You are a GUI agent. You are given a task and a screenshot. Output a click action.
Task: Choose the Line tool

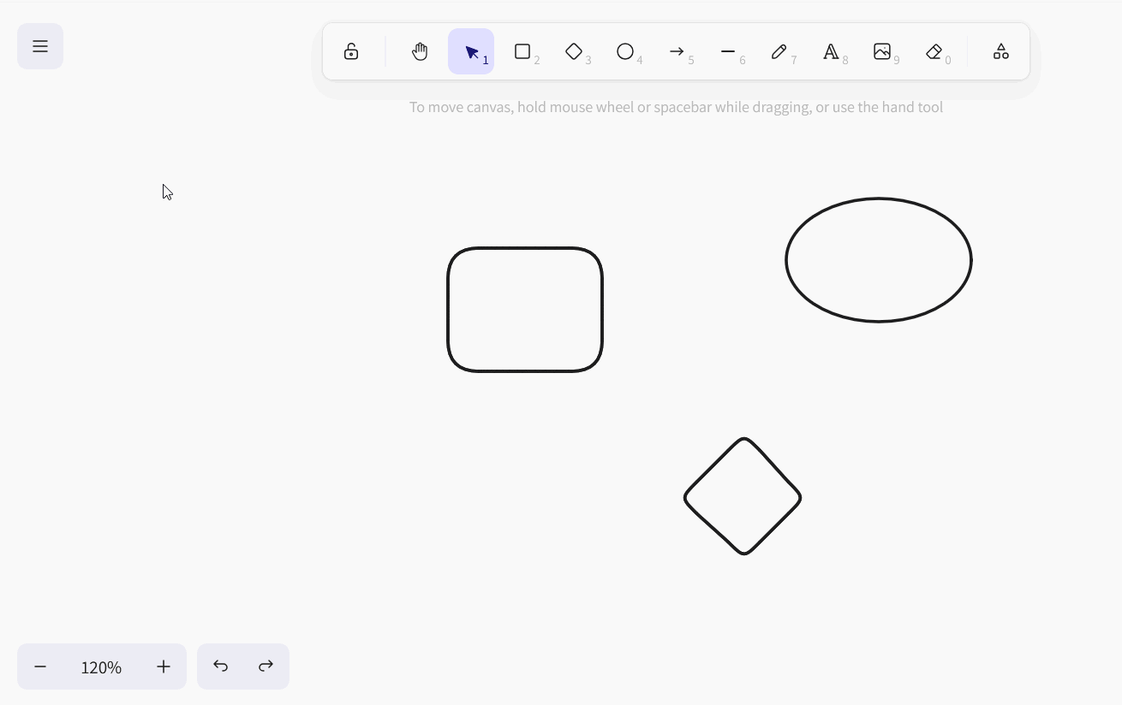coord(728,52)
